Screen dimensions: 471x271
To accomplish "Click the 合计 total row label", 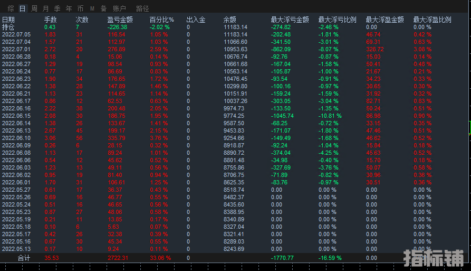I will click(x=24, y=258).
